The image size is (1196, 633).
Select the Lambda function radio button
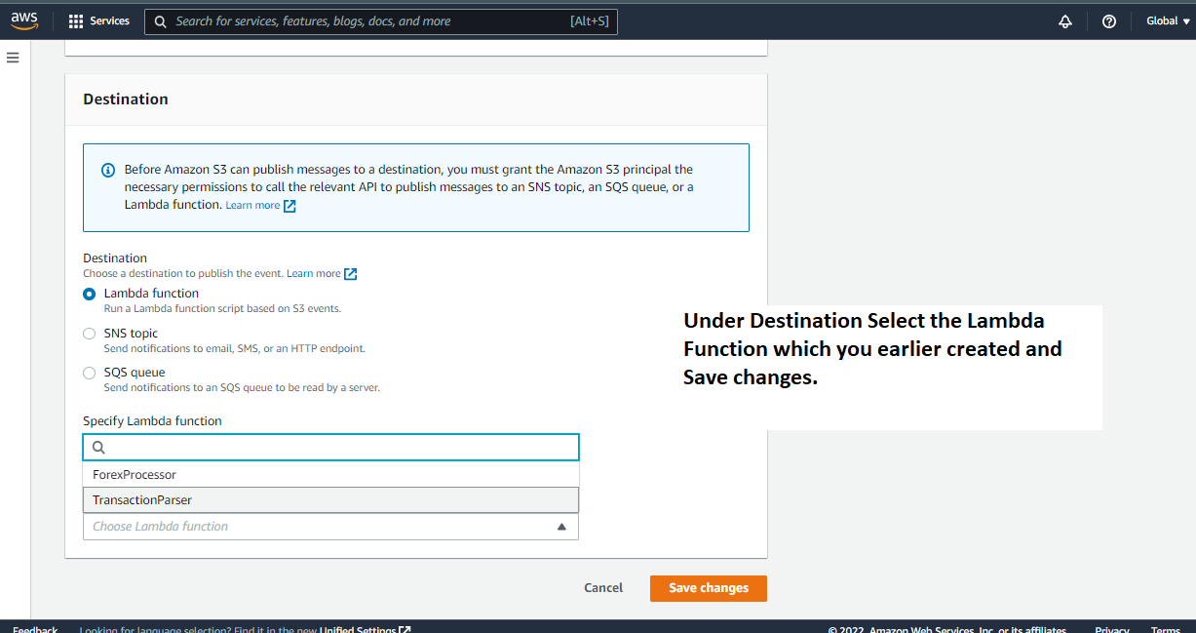pos(90,294)
